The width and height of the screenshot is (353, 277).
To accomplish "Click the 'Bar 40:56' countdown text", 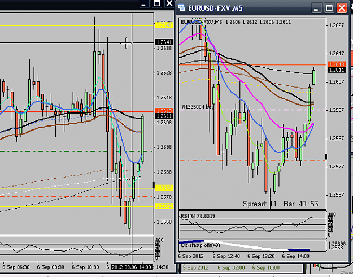I will tap(301, 204).
